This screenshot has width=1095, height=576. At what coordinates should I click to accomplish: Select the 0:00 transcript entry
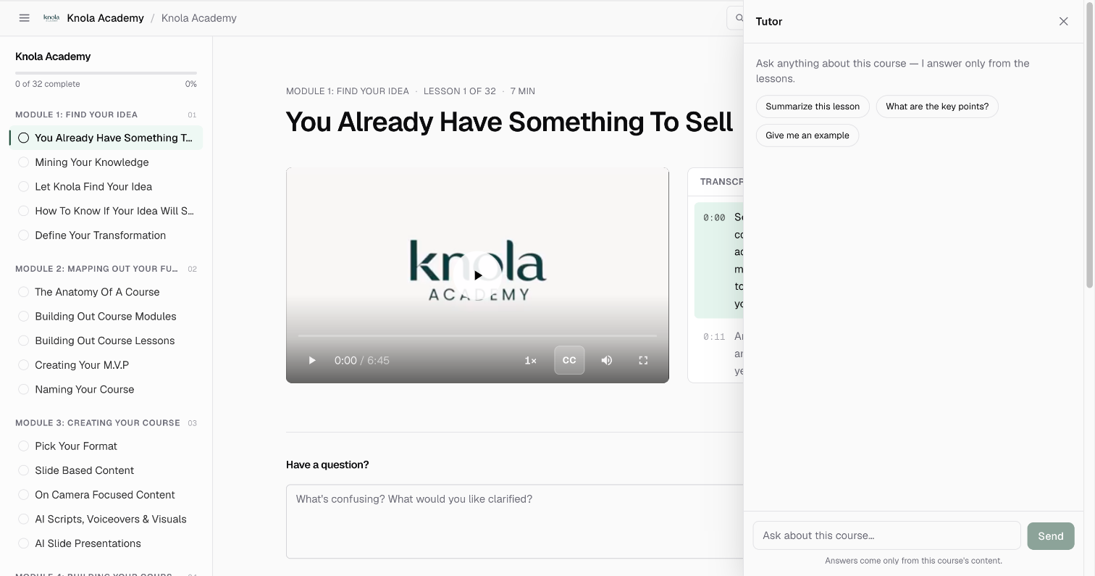pyautogui.click(x=719, y=261)
